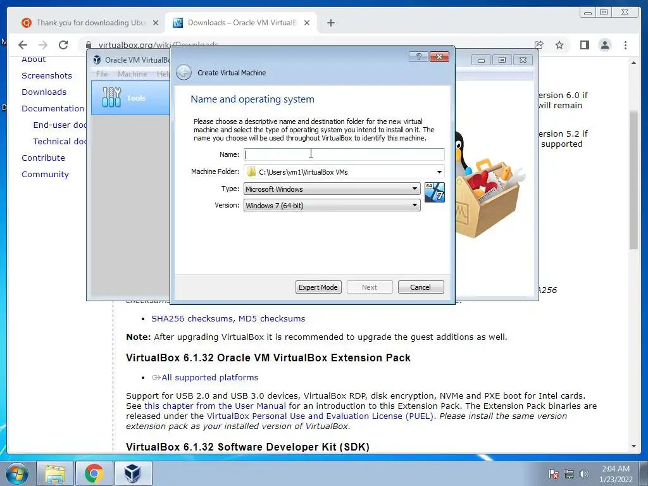
Task: Click the VirtualBox 6.1.32 Extension Pack heading
Action: point(268,358)
